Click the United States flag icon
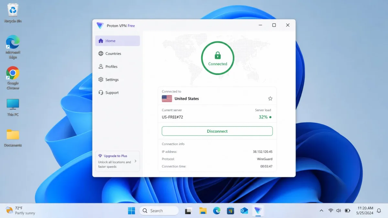This screenshot has height=218, width=388. tap(167, 99)
